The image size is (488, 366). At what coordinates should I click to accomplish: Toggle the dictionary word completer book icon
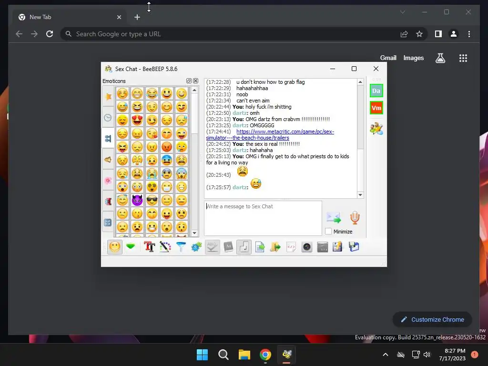228,247
